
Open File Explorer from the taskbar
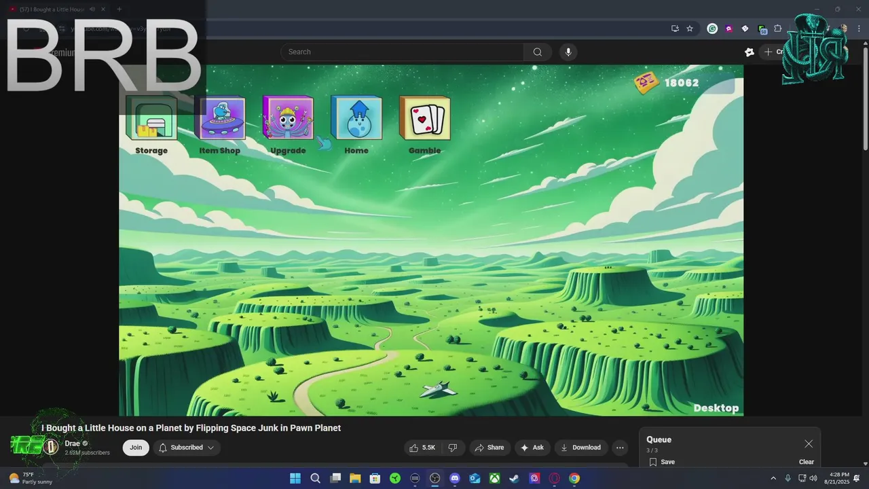coord(355,478)
